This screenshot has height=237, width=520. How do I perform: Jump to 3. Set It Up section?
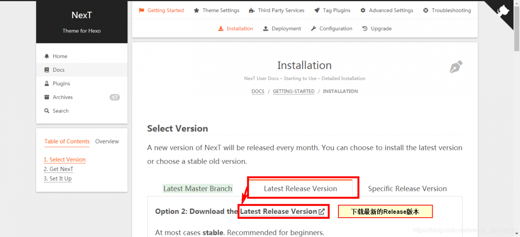[58, 179]
